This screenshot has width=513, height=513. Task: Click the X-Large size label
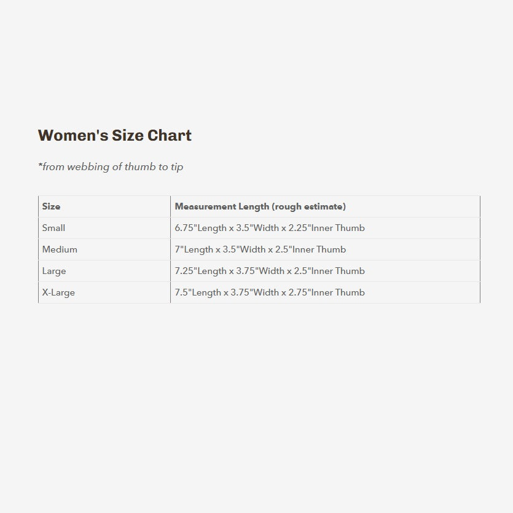[58, 292]
